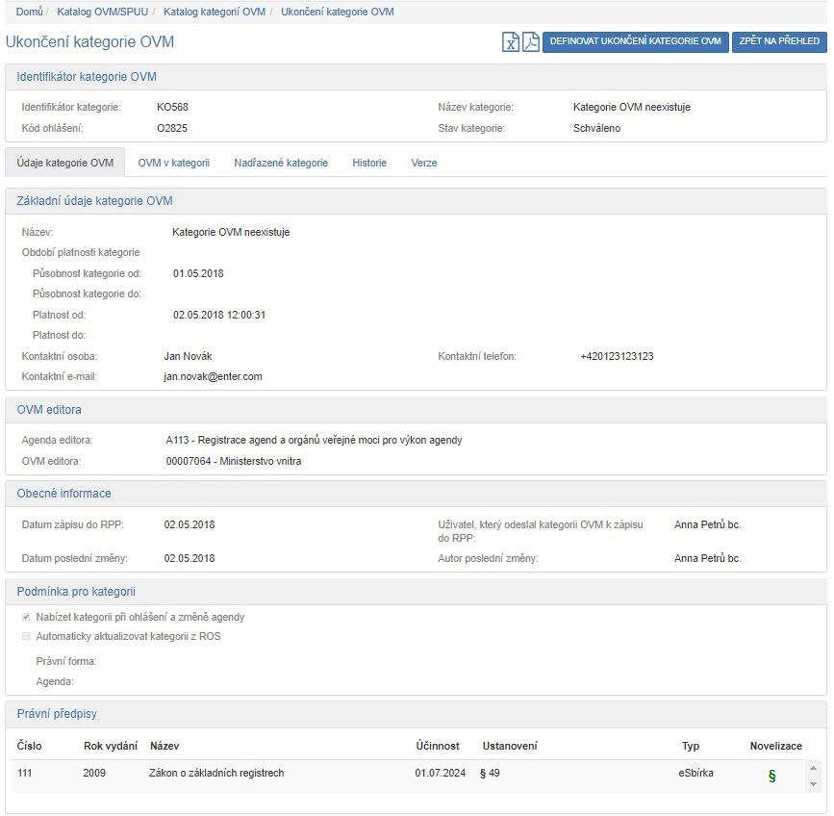The width and height of the screenshot is (834, 816).
Task: Show the Verze tab
Action: tap(424, 163)
